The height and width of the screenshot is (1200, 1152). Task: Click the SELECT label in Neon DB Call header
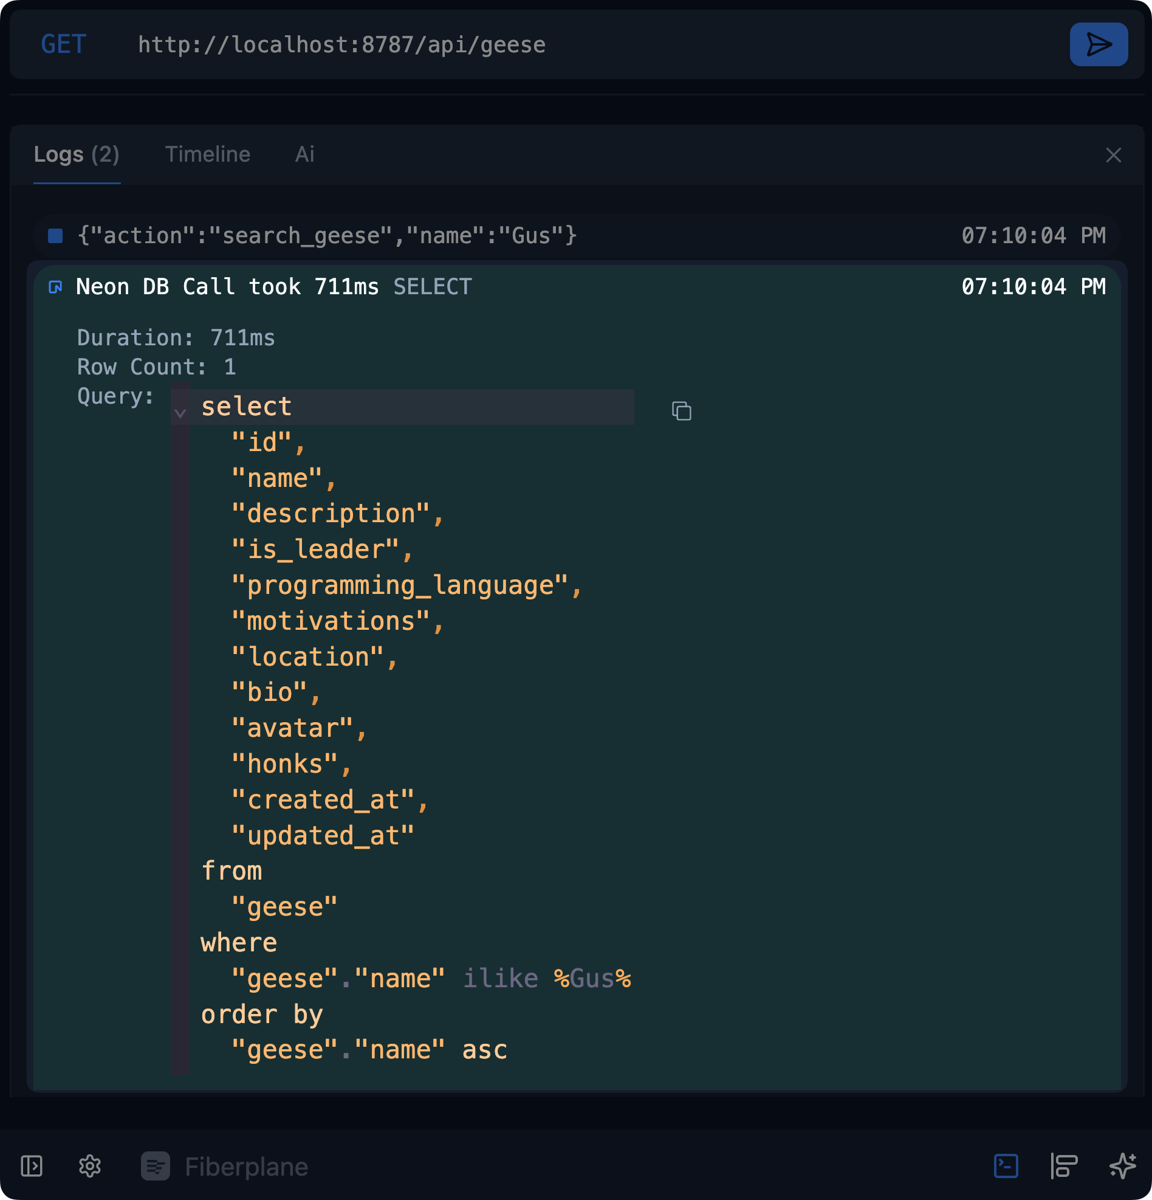(x=433, y=286)
